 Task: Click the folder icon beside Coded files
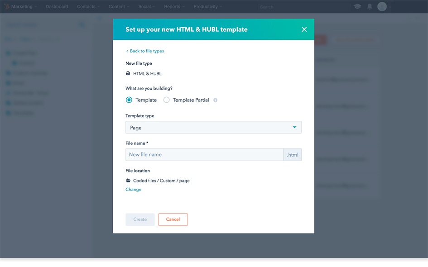(128, 181)
